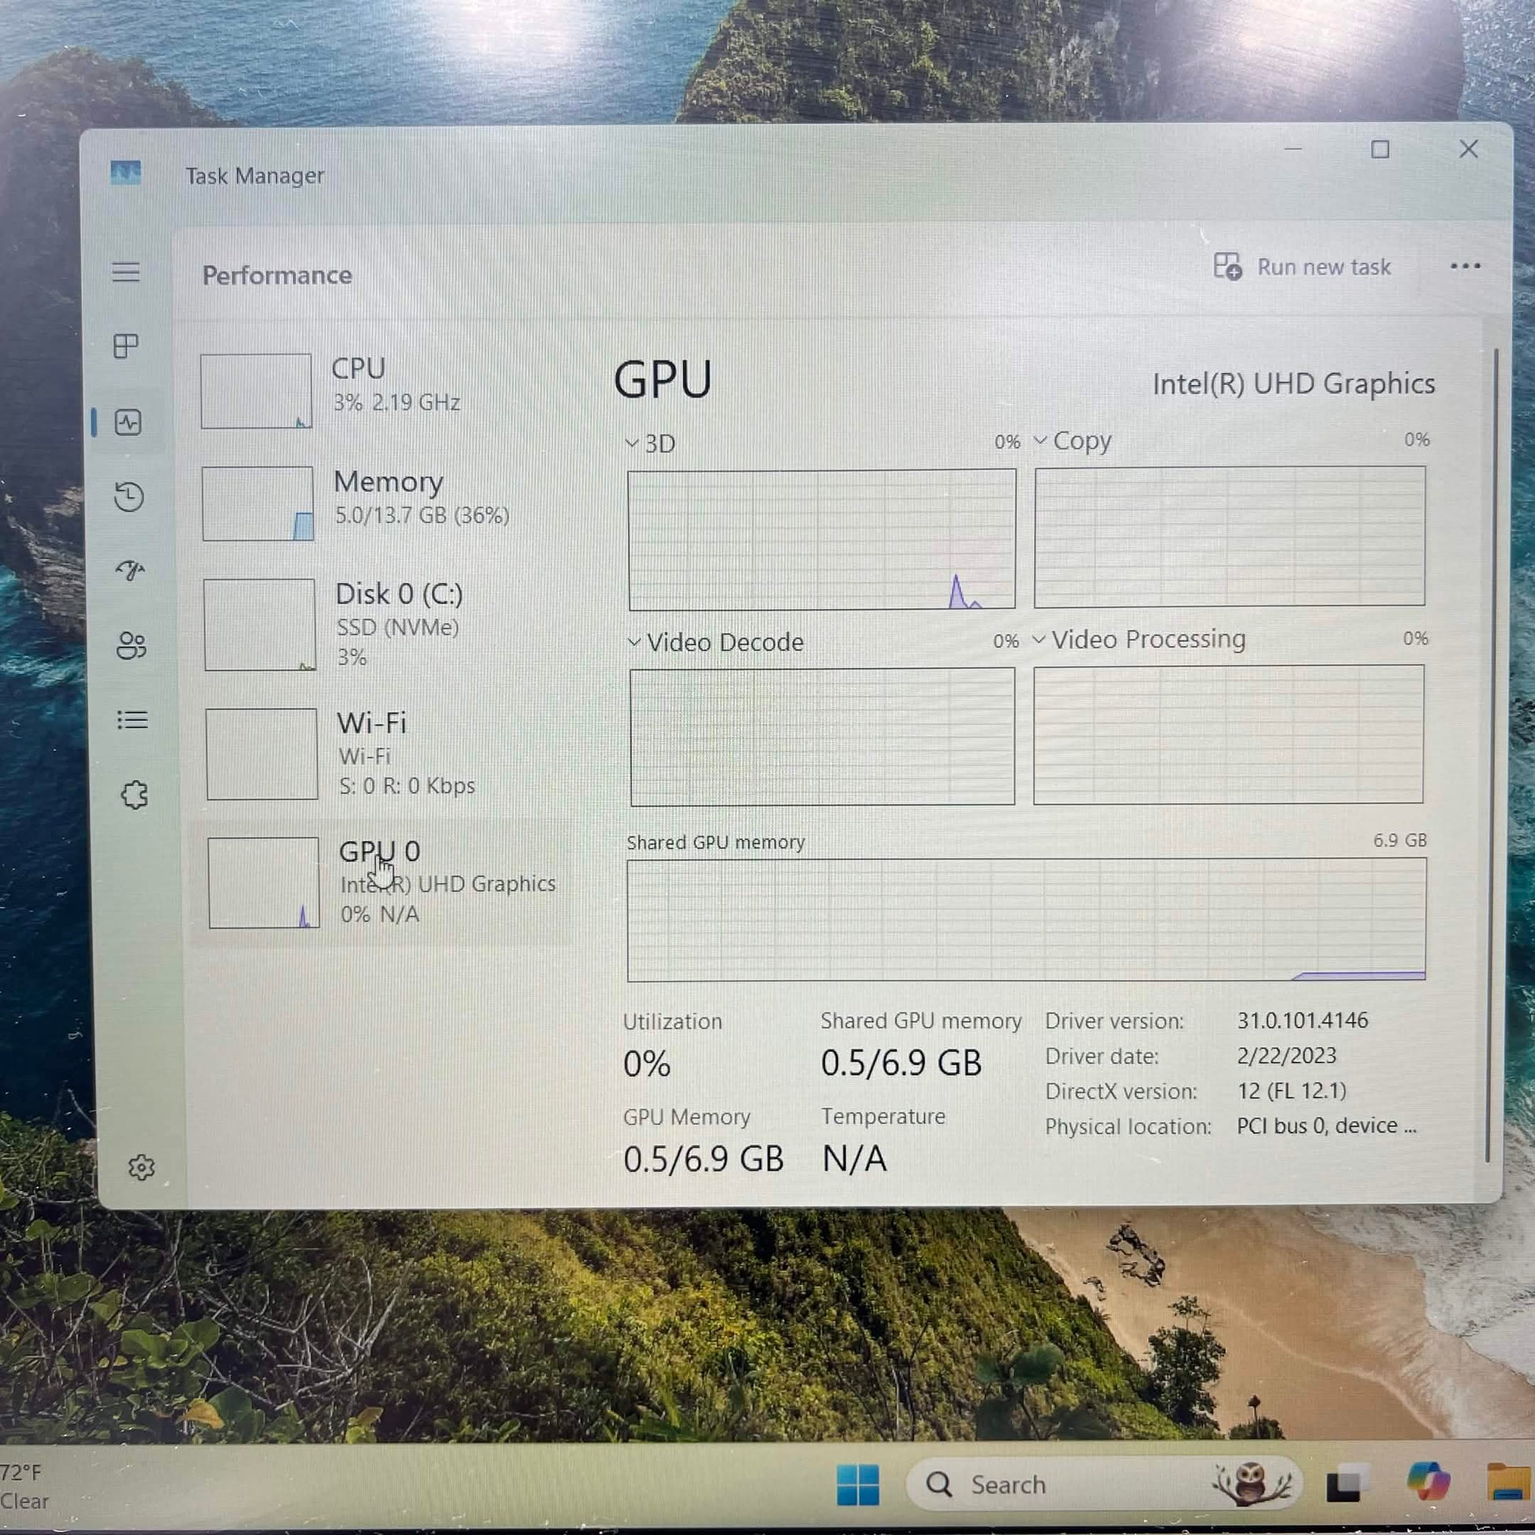The height and width of the screenshot is (1535, 1535).
Task: Open the Task Manager hamburger navigation menu
Action: (125, 272)
